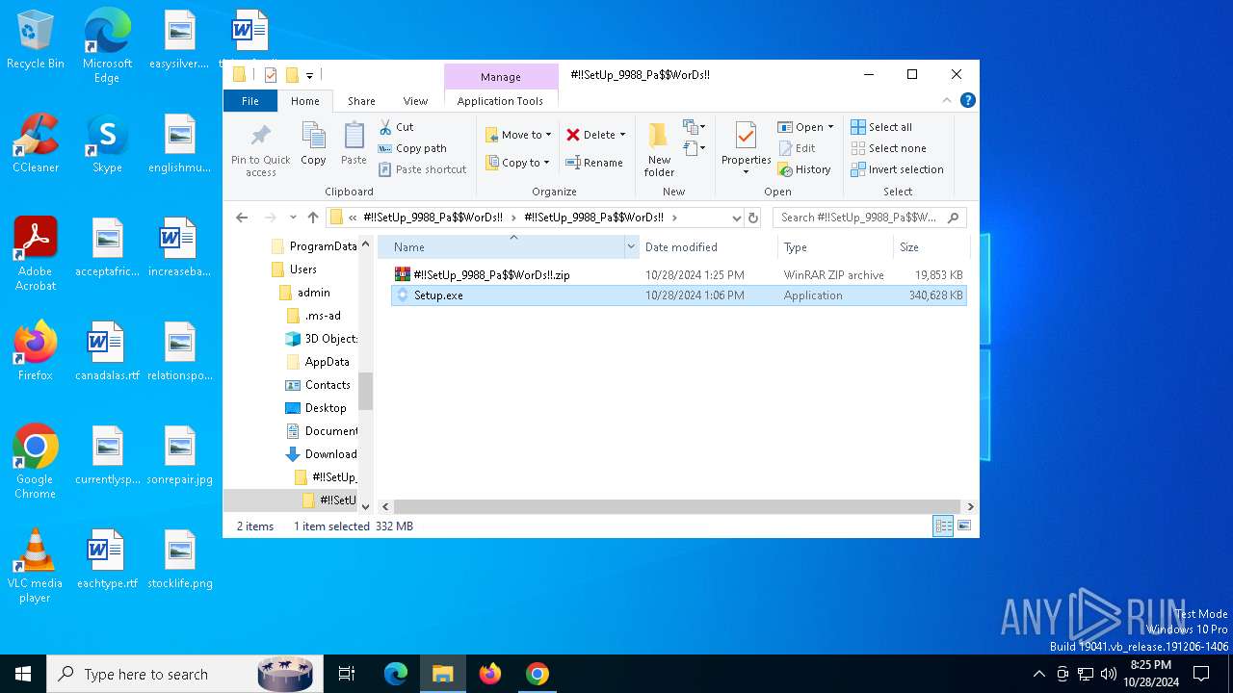Click the Manage contextual tab
Screen dimensions: 1233x693
click(501, 77)
